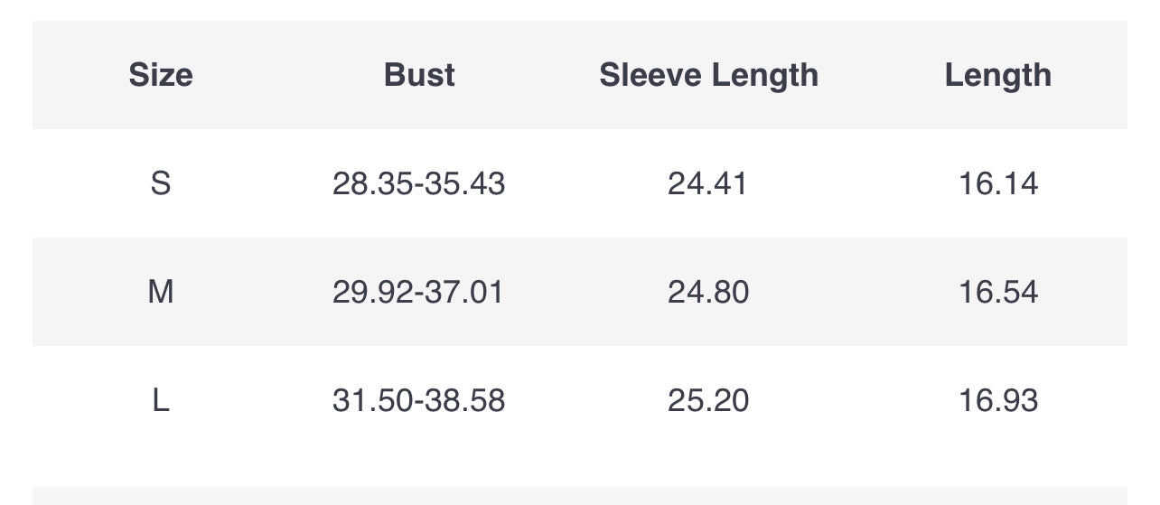Click bust value 28.35-35.43
The image size is (1160, 505).
419,183
